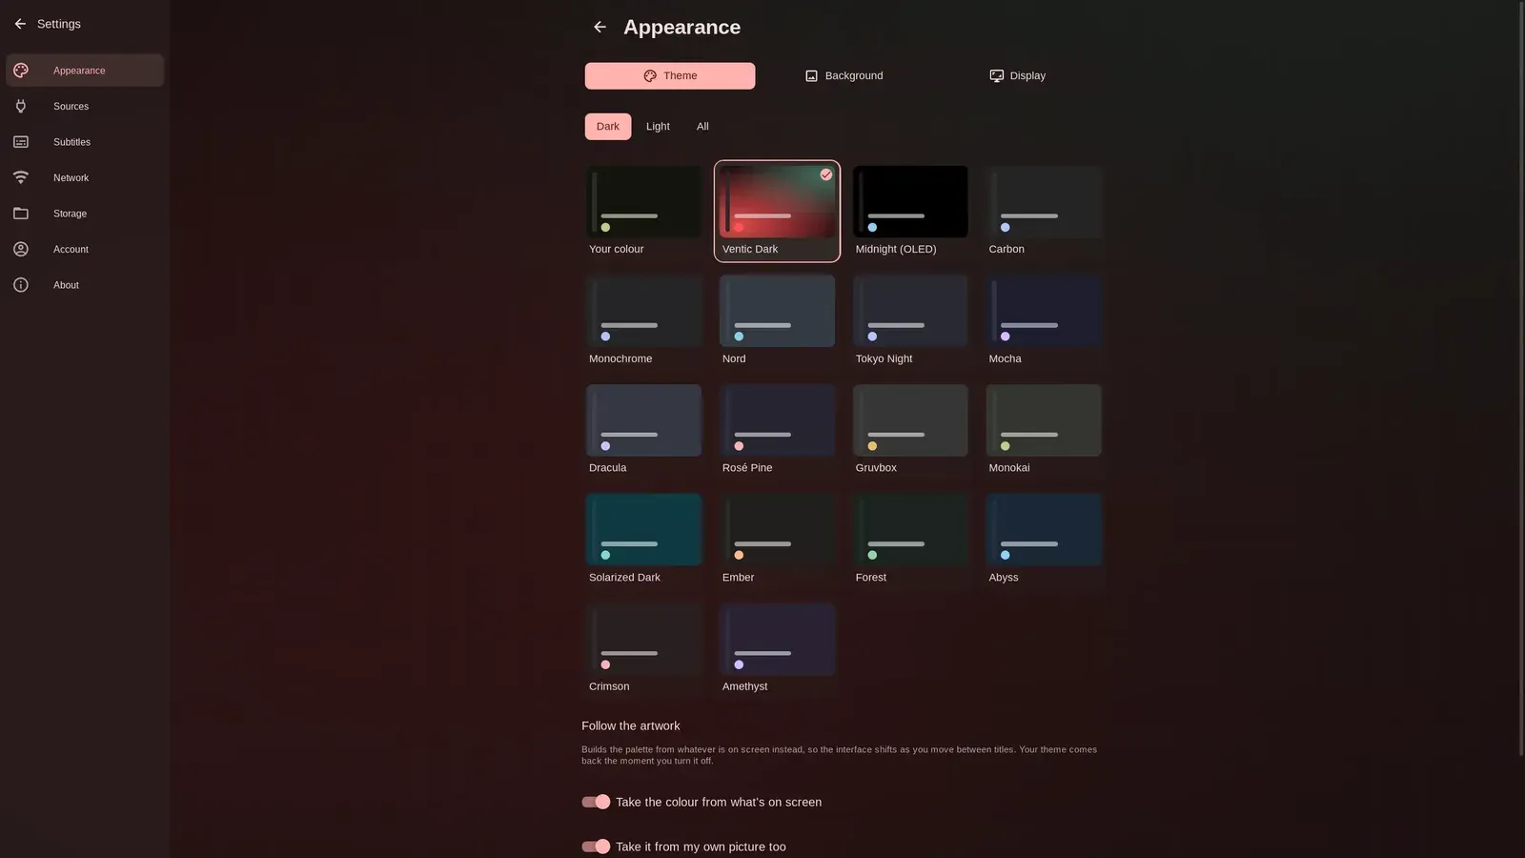Image resolution: width=1525 pixels, height=858 pixels.
Task: Toggle Take the colour from what's on screen
Action: click(x=596, y=802)
